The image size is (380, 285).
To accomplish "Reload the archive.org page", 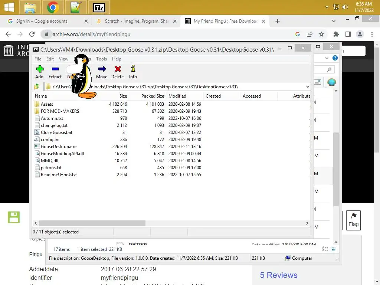I will point(32,35).
